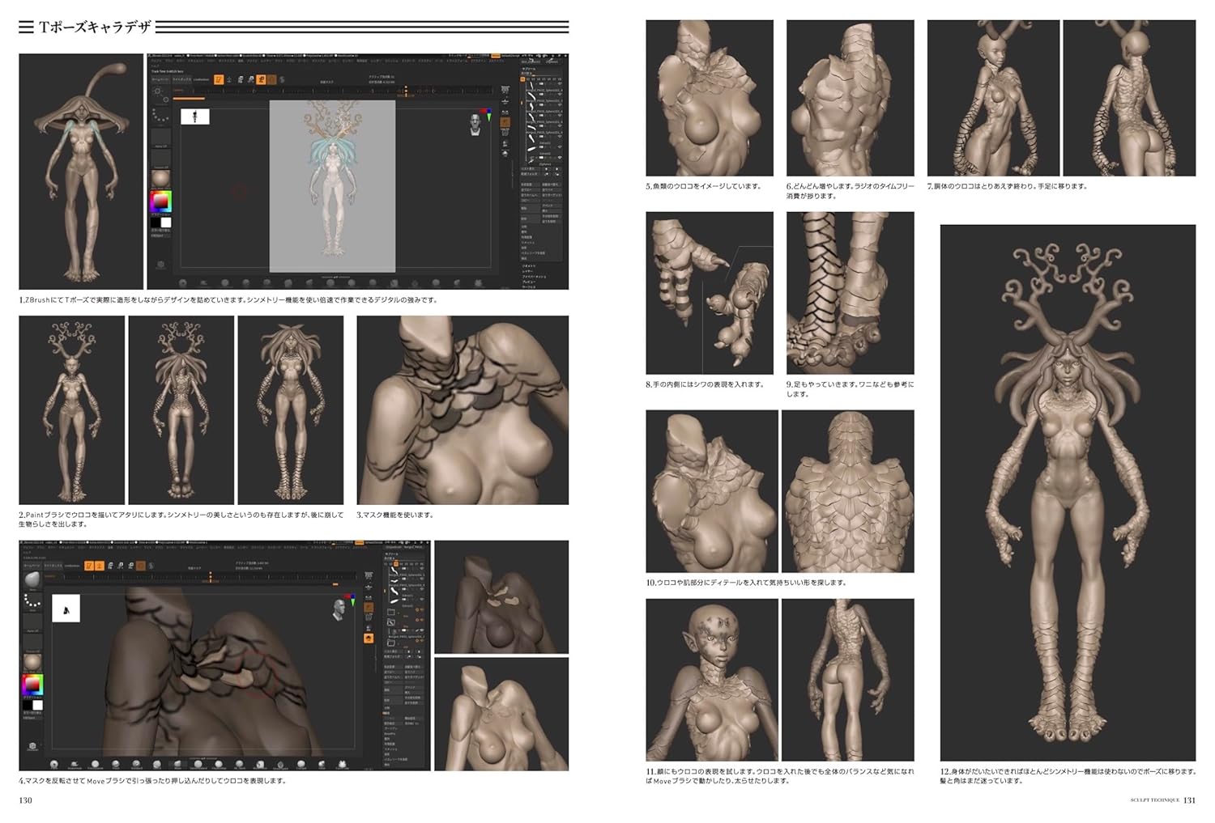The image size is (1215, 823).
Task: Click ホームページ button in scale close-up ZBrush window
Action: click(x=31, y=566)
